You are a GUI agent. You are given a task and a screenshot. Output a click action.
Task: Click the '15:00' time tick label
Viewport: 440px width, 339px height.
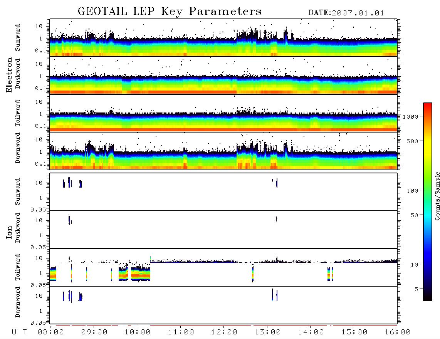coord(354,332)
